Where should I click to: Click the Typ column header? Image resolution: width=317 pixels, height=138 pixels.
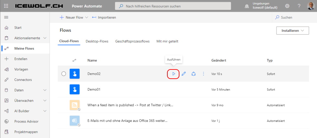pyautogui.click(x=270, y=60)
